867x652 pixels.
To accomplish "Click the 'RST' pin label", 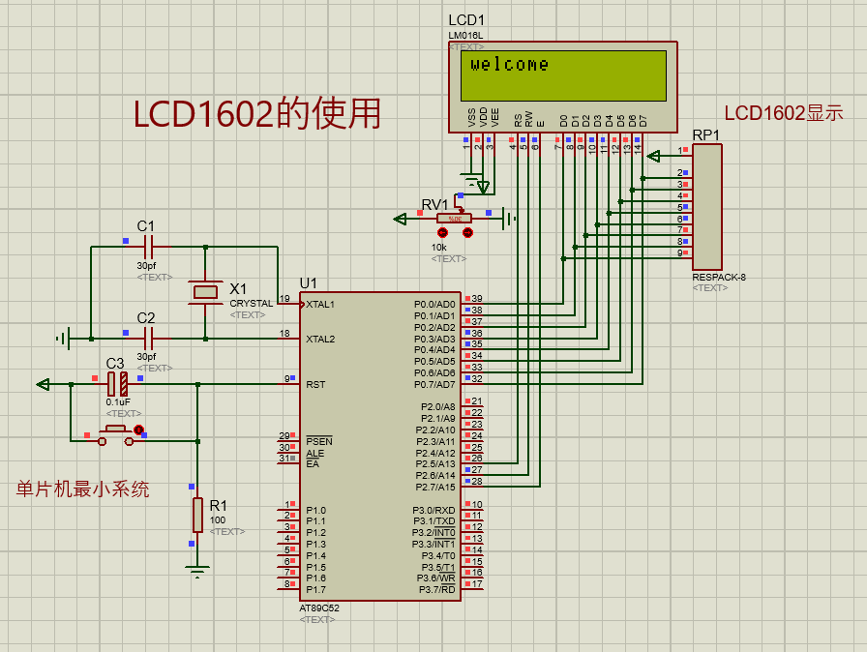I will 315,385.
